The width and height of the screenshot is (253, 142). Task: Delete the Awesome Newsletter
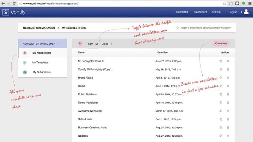pos(228,111)
